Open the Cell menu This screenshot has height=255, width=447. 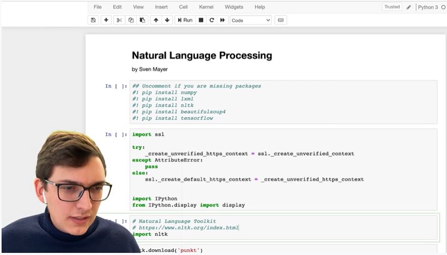coord(183,7)
